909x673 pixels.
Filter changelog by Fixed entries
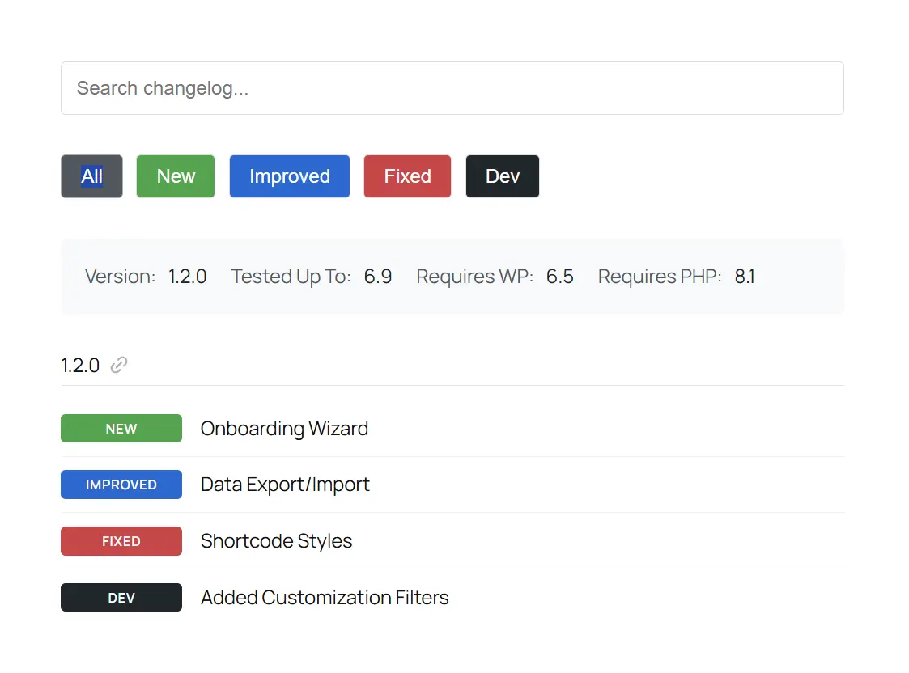tap(407, 176)
